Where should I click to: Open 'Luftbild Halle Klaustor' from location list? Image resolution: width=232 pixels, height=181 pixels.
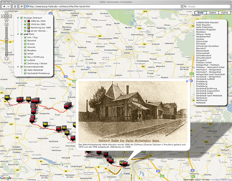[x=207, y=22]
